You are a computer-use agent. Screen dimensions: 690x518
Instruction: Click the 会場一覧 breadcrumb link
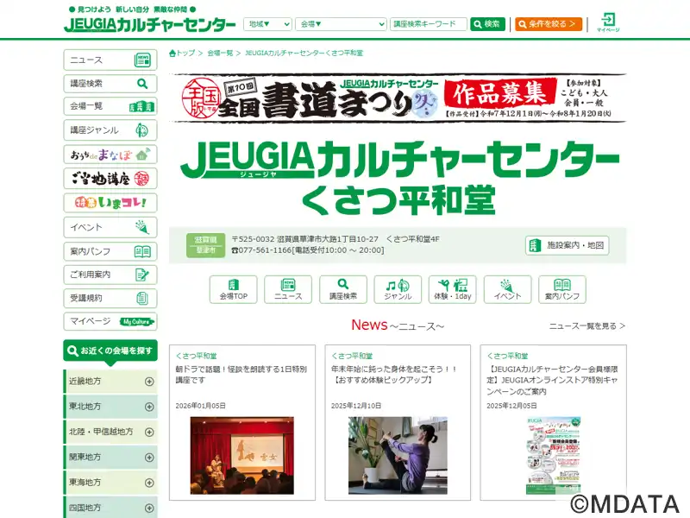point(220,53)
